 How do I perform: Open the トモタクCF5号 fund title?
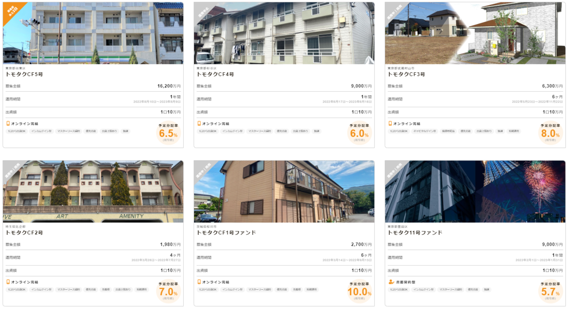click(x=24, y=75)
